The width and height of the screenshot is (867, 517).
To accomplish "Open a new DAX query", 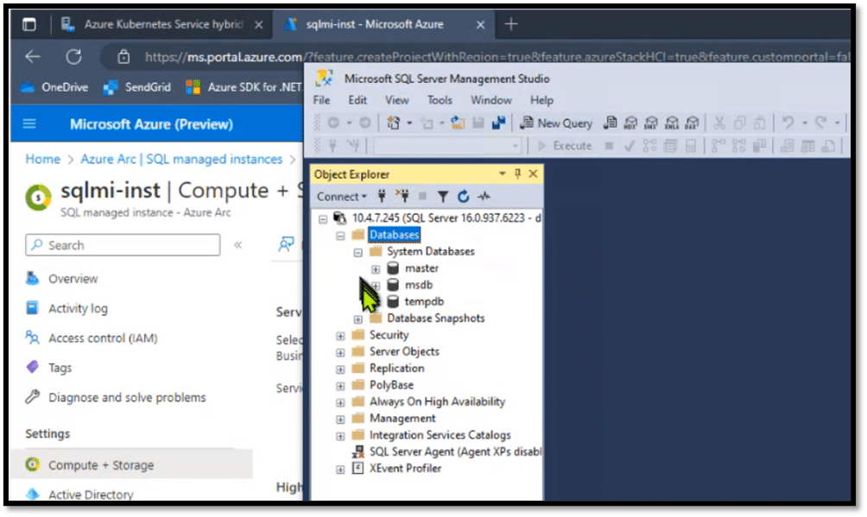I will pos(692,123).
